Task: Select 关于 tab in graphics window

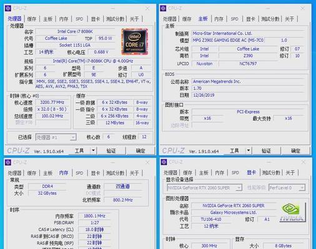Action: (290, 172)
